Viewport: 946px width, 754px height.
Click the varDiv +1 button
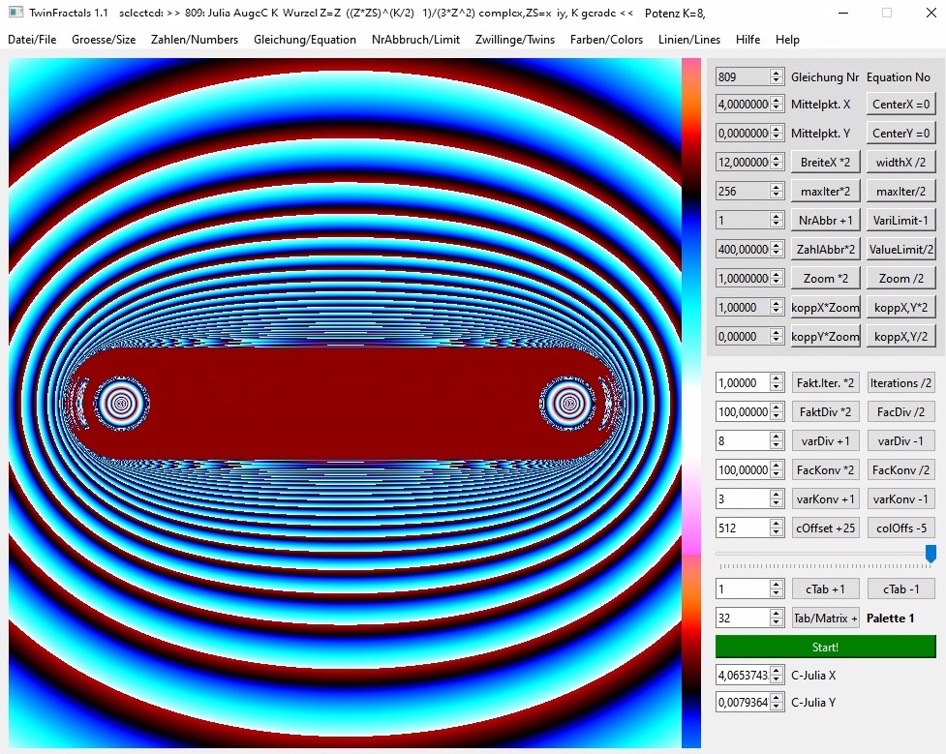point(825,441)
